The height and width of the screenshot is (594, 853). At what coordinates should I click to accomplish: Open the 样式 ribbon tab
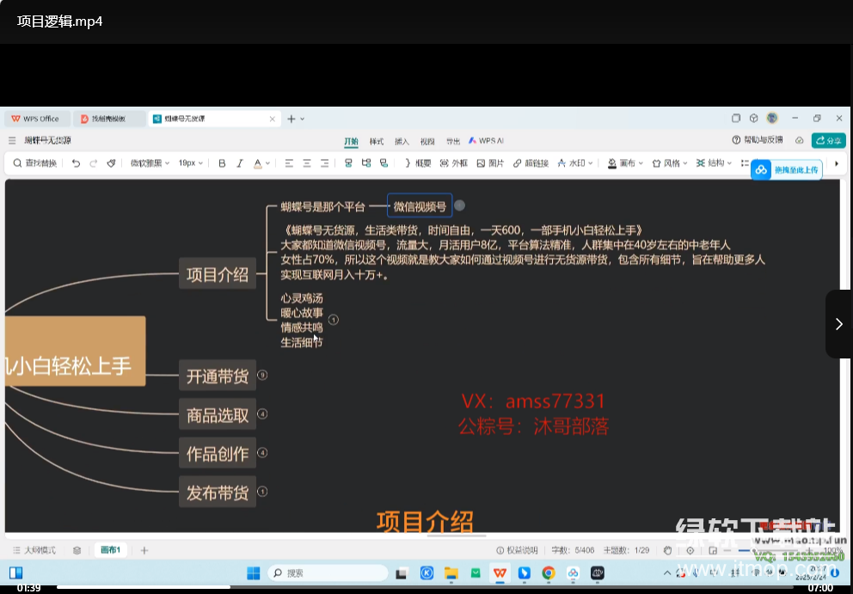click(377, 141)
